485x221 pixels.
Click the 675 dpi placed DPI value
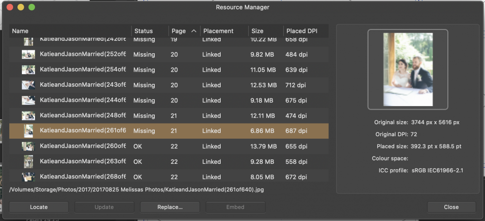(x=296, y=100)
